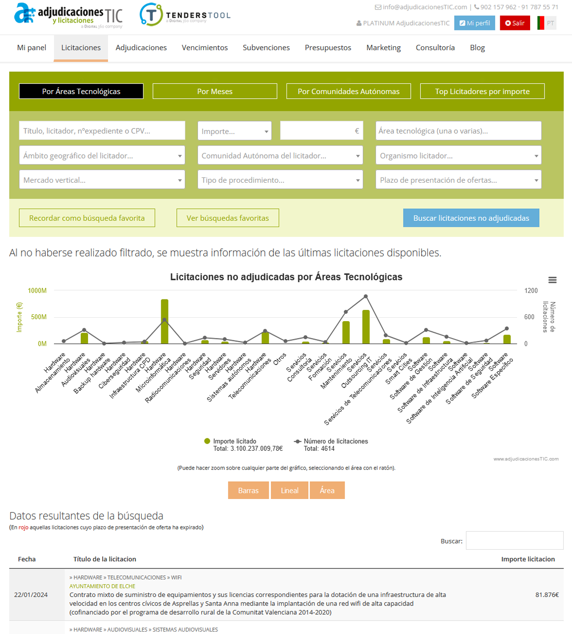
Task: Click the www.adjudicacionesTIC.com chart credit
Action: tap(526, 459)
